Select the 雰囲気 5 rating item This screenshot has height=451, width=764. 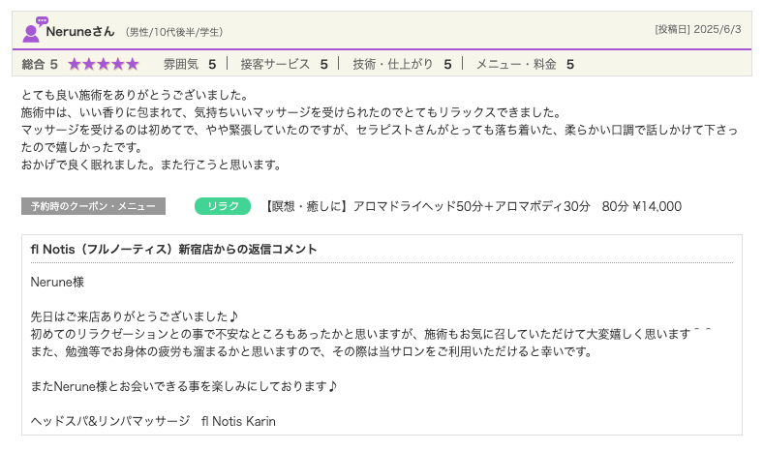click(189, 65)
